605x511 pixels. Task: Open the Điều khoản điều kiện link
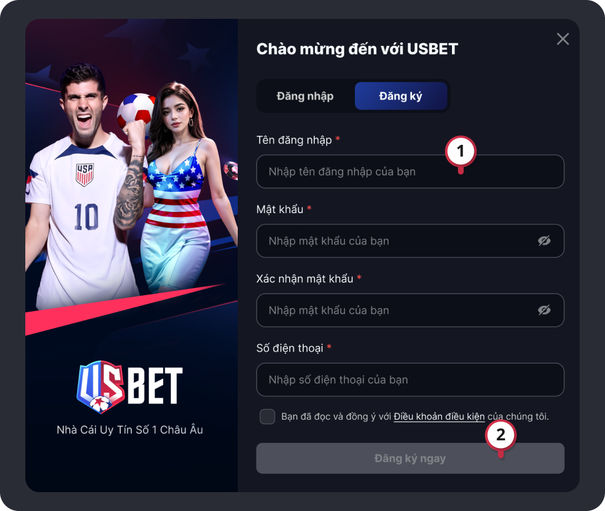coord(439,417)
